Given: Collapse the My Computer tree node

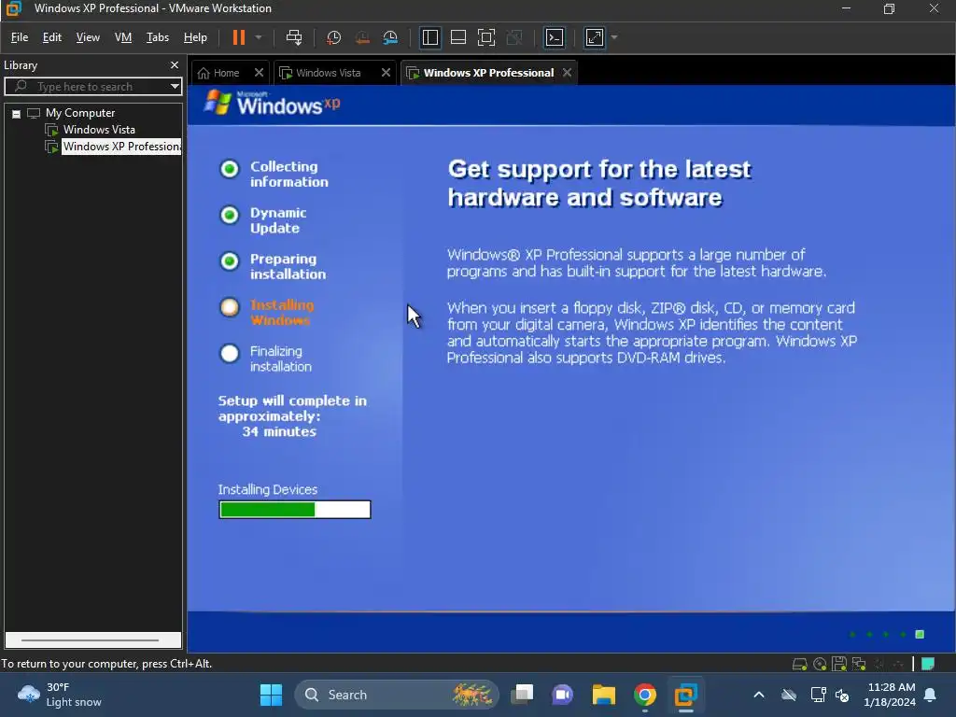Looking at the screenshot, I should (x=17, y=113).
